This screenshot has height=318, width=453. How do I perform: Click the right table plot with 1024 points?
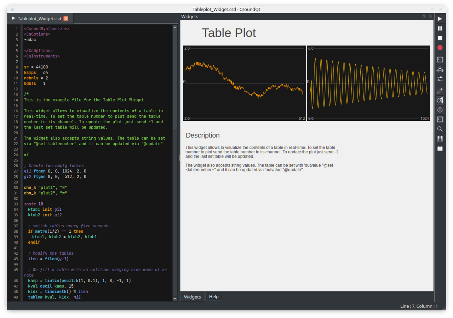tap(368, 83)
